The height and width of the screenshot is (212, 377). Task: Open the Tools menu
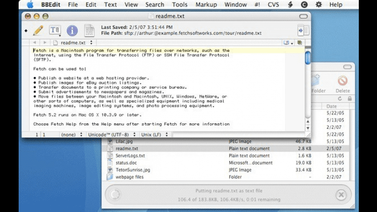click(x=179, y=5)
